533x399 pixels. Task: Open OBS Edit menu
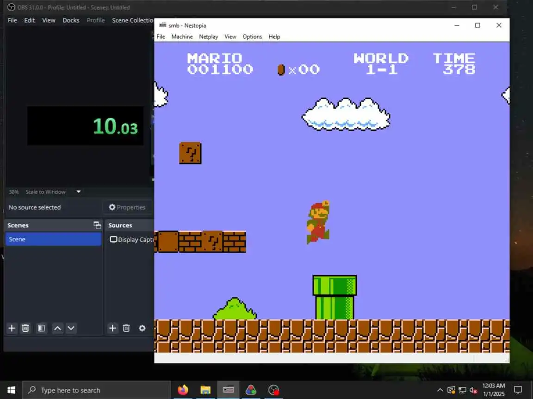pos(30,20)
